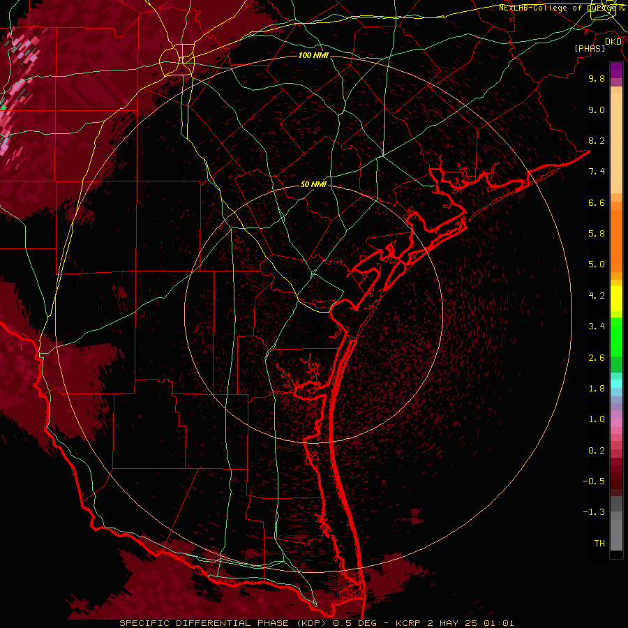This screenshot has height=628, width=628.
Task: Click the "[PHAS]" legend heading
Action: [590, 48]
